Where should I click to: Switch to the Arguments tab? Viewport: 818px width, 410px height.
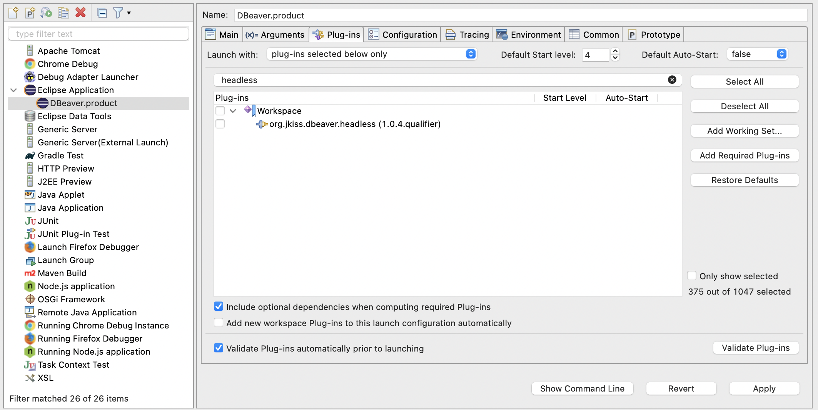point(275,35)
